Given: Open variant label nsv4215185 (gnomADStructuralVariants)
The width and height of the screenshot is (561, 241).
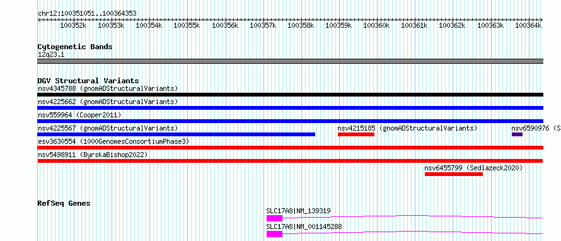Looking at the screenshot, I should coord(407,128).
